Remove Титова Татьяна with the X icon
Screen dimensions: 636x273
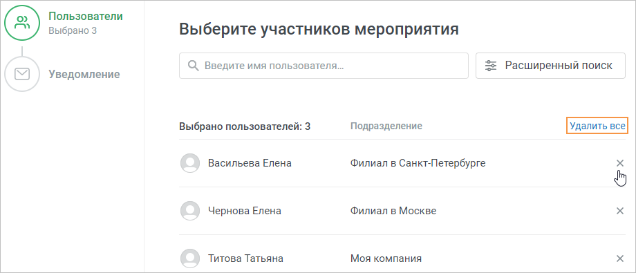point(620,258)
